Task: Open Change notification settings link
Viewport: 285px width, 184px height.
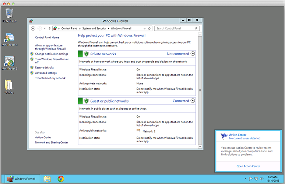Action: 52,54
